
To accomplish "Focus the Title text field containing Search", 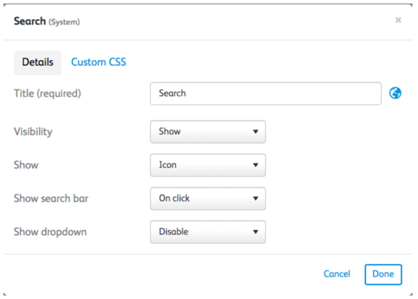I will [x=266, y=94].
